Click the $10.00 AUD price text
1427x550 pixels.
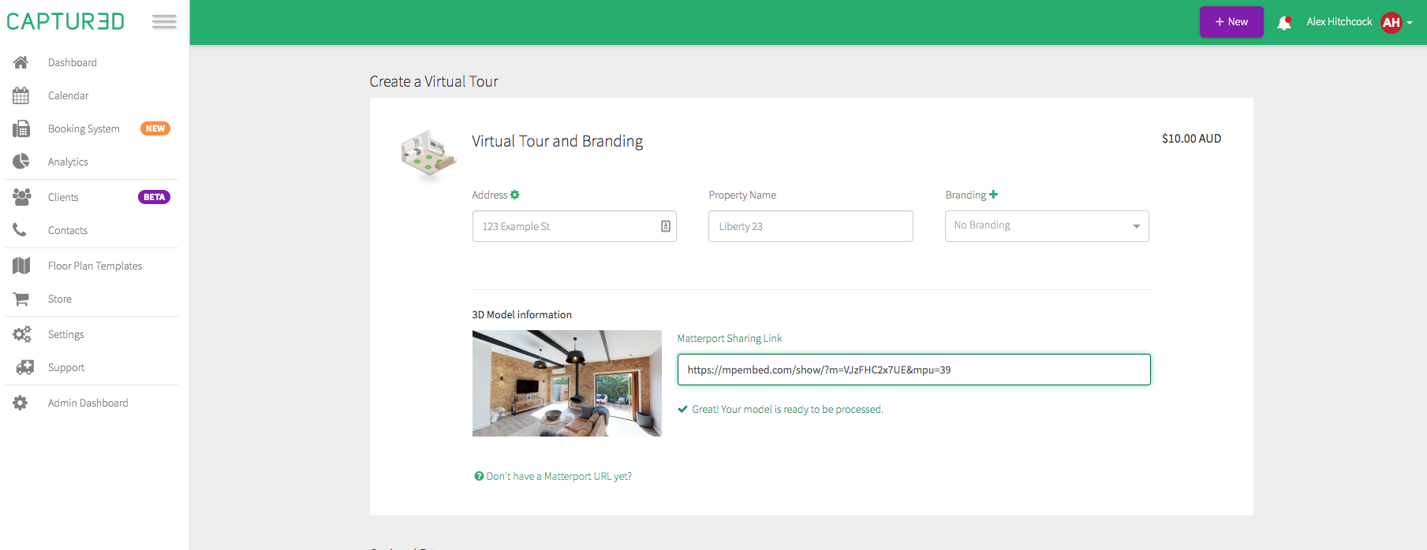(x=1191, y=139)
